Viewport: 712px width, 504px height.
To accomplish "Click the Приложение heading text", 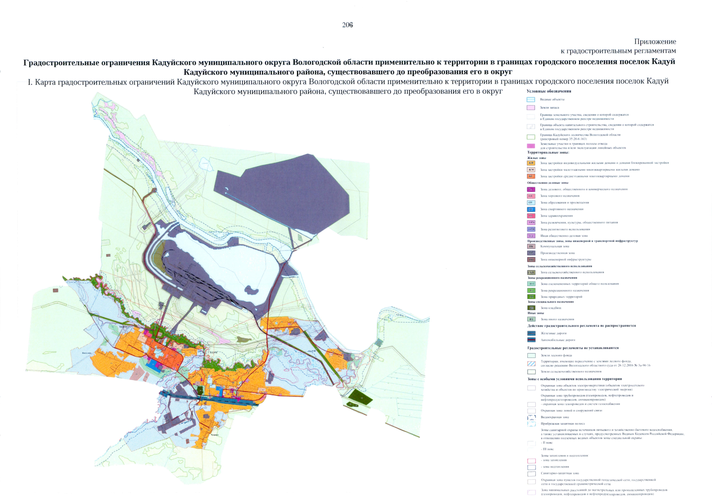I will coord(655,42).
